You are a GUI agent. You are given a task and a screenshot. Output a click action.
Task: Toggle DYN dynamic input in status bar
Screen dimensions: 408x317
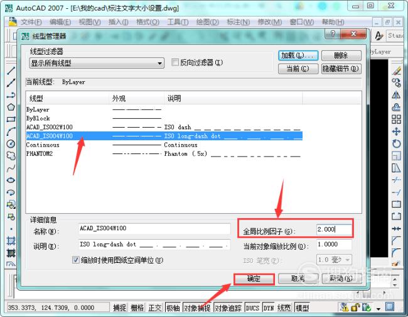[x=269, y=308]
